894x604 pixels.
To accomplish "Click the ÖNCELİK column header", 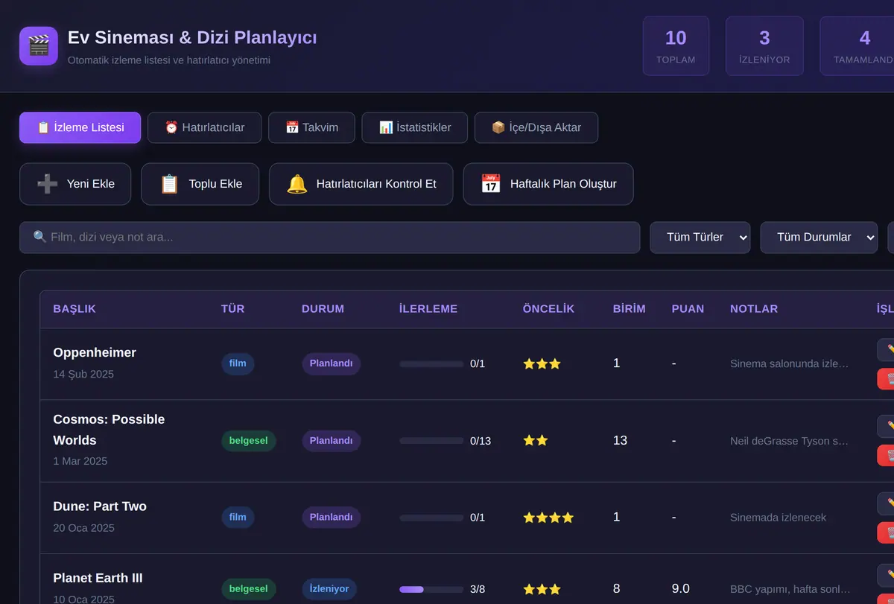I will click(548, 309).
